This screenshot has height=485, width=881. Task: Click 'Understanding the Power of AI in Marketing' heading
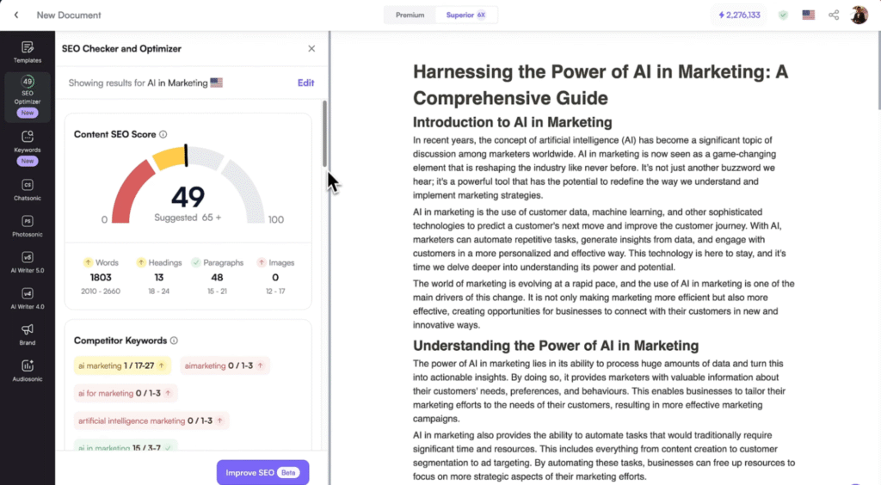tap(556, 346)
